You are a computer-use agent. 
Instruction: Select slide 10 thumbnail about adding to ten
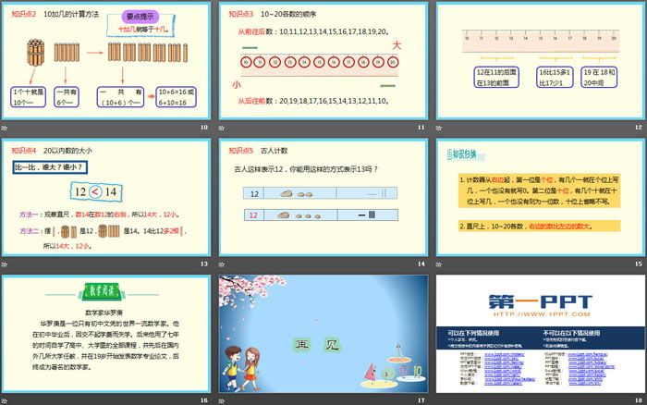click(x=106, y=61)
